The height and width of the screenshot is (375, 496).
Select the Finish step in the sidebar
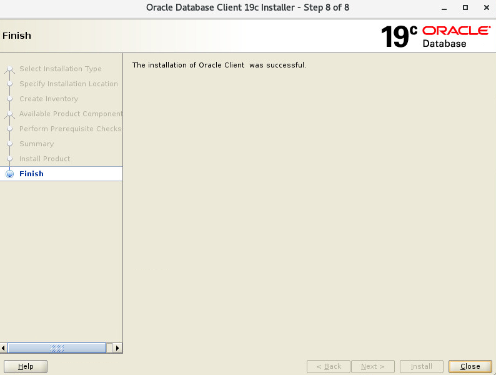61,174
